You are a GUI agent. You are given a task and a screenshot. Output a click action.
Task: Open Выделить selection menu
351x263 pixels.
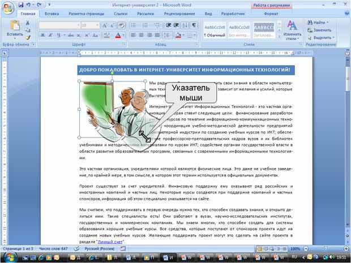pyautogui.click(x=321, y=37)
